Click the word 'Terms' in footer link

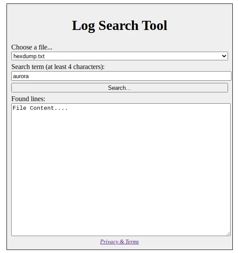(132, 242)
